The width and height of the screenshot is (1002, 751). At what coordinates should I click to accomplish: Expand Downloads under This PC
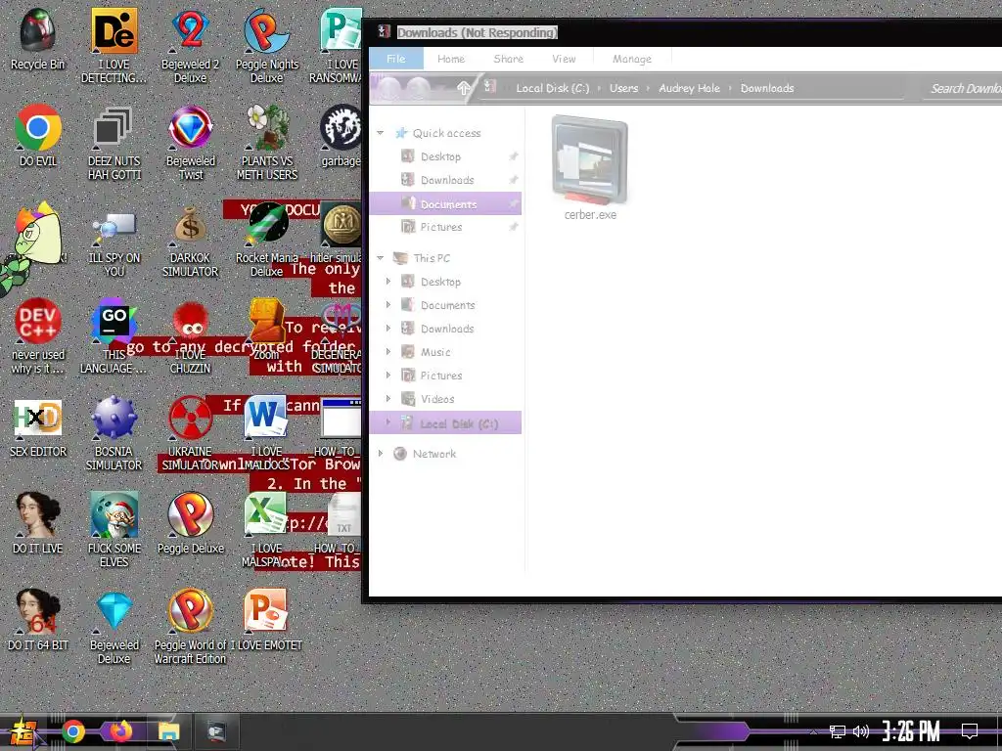click(387, 329)
